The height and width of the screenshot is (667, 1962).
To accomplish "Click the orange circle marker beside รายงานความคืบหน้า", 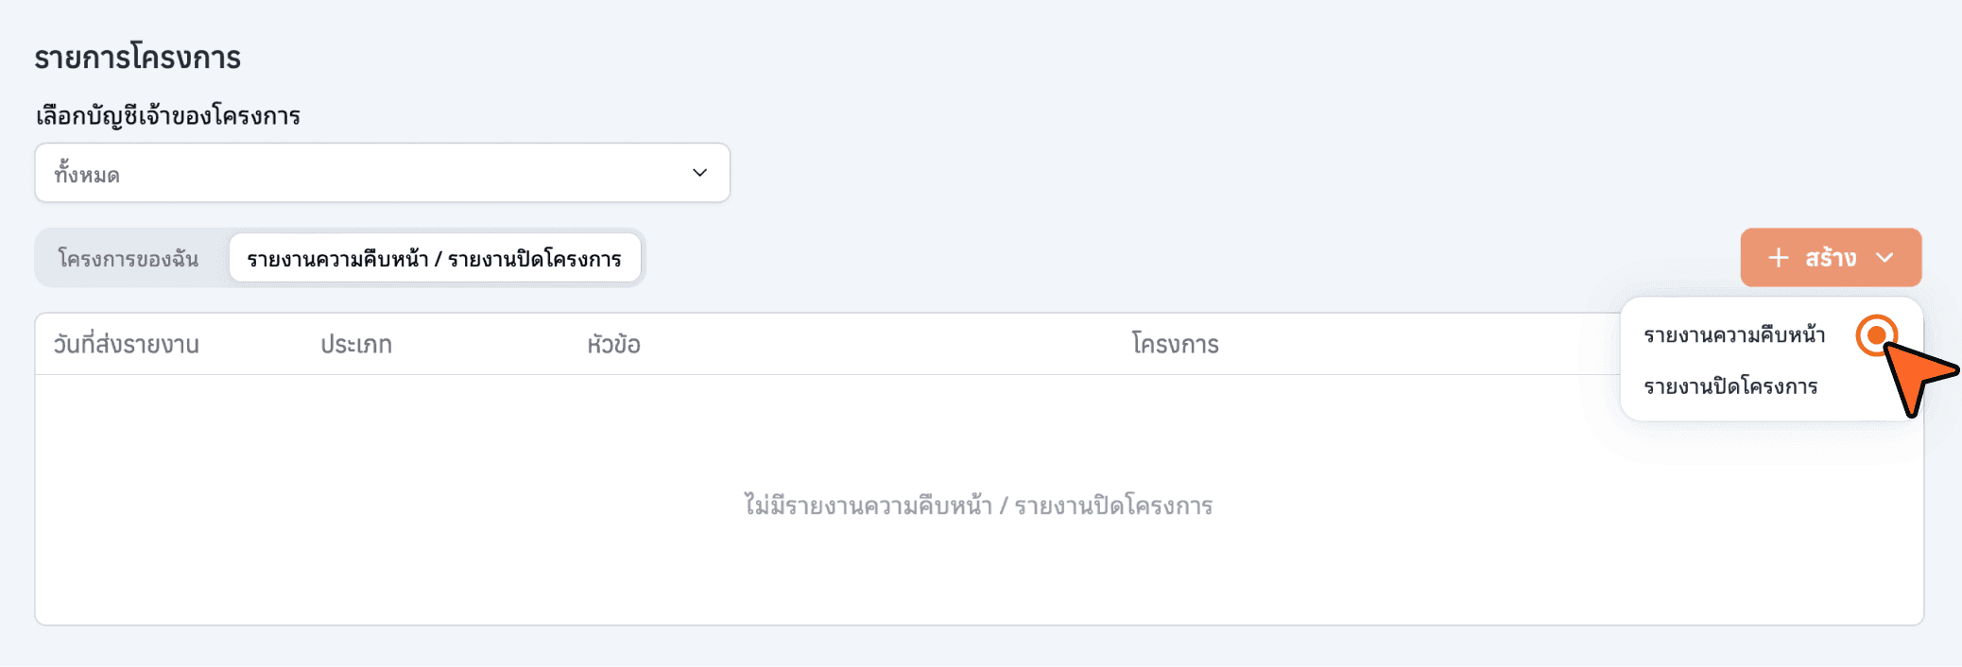I will 1876,335.
